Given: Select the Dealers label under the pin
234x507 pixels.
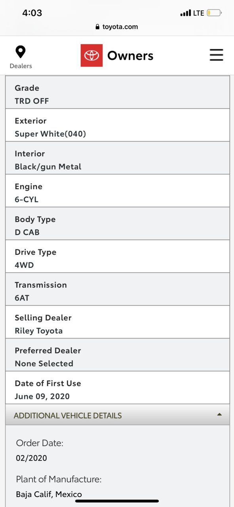Looking at the screenshot, I should pyautogui.click(x=21, y=66).
